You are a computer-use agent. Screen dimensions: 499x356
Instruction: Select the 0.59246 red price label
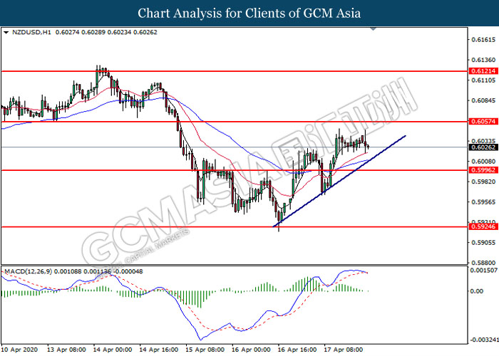pos(483,226)
